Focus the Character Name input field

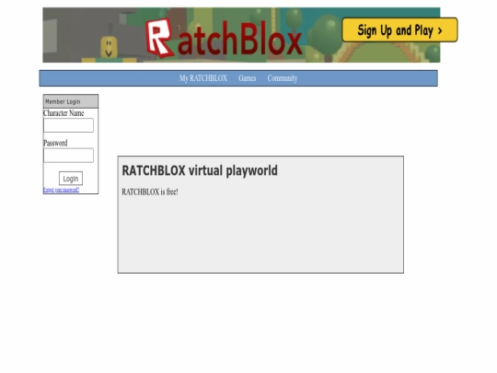68,125
